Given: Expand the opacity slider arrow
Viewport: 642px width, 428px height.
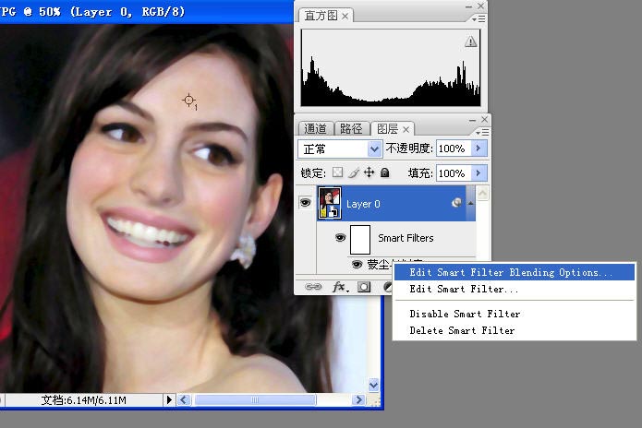Looking at the screenshot, I should pos(478,148).
